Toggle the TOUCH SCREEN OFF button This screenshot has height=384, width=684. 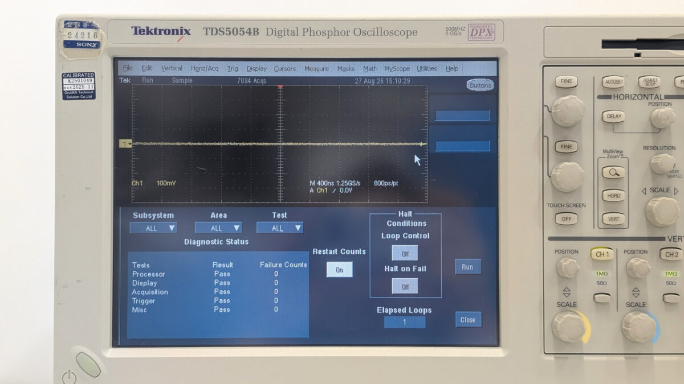coord(566,218)
